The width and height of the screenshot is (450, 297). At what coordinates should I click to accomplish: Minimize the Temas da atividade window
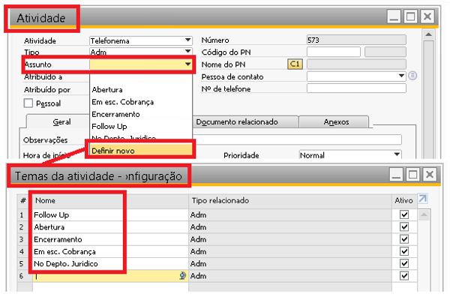[396, 175]
